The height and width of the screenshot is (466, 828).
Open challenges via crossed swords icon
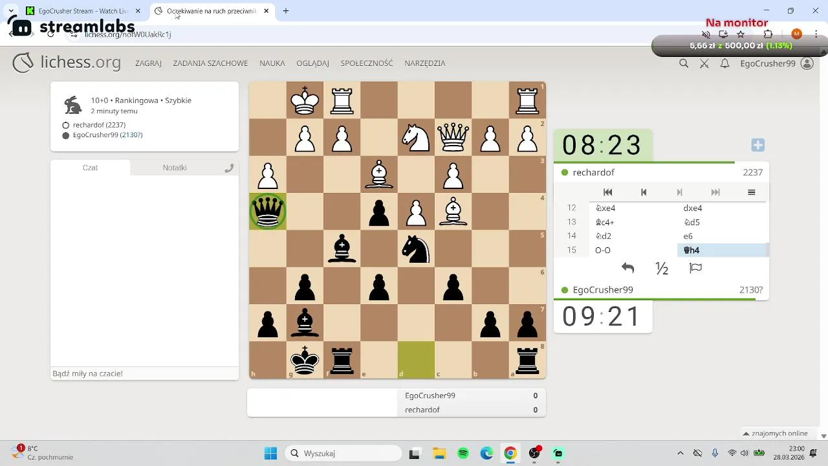tap(704, 63)
